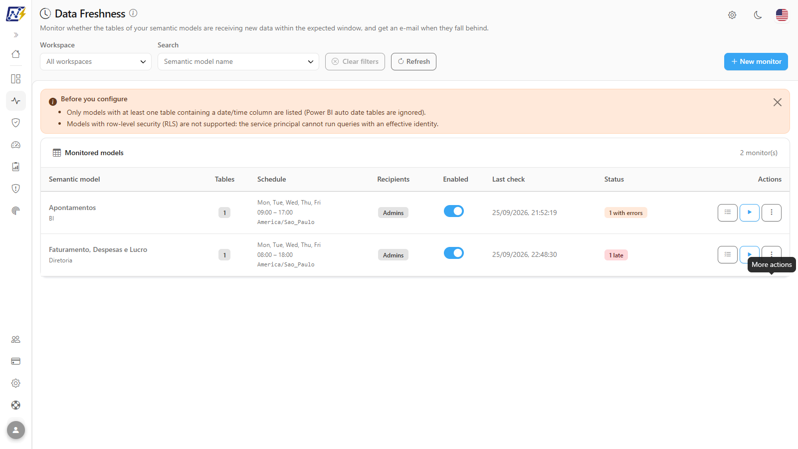View check history list for Apontamentos
The height and width of the screenshot is (449, 798).
728,213
